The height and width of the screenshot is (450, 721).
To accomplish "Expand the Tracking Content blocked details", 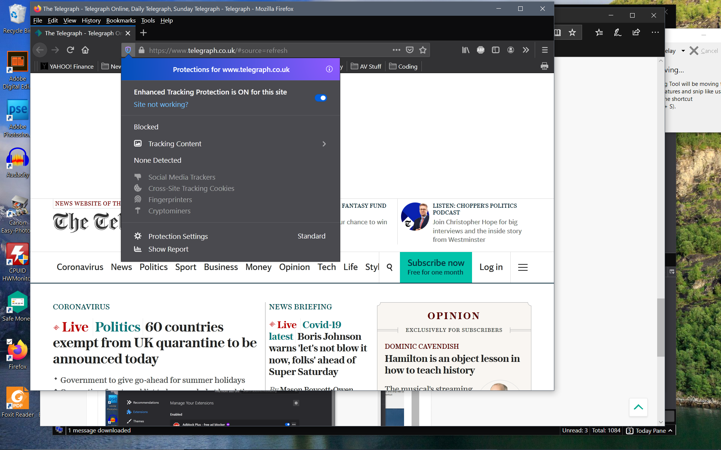I will (x=230, y=144).
